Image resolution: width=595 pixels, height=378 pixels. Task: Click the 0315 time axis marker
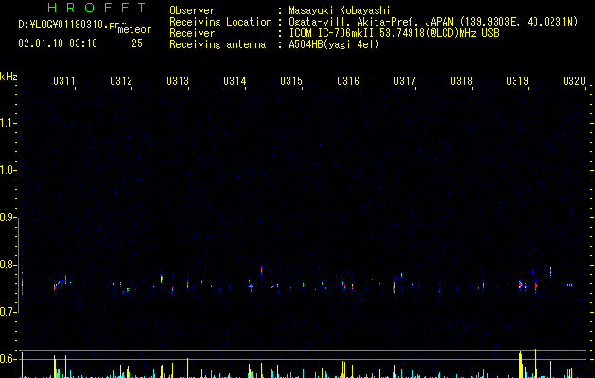[291, 80]
